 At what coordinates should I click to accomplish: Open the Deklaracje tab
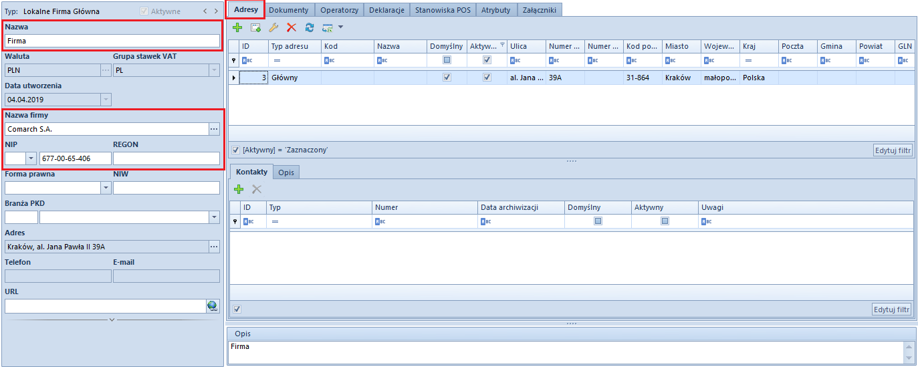coord(388,9)
